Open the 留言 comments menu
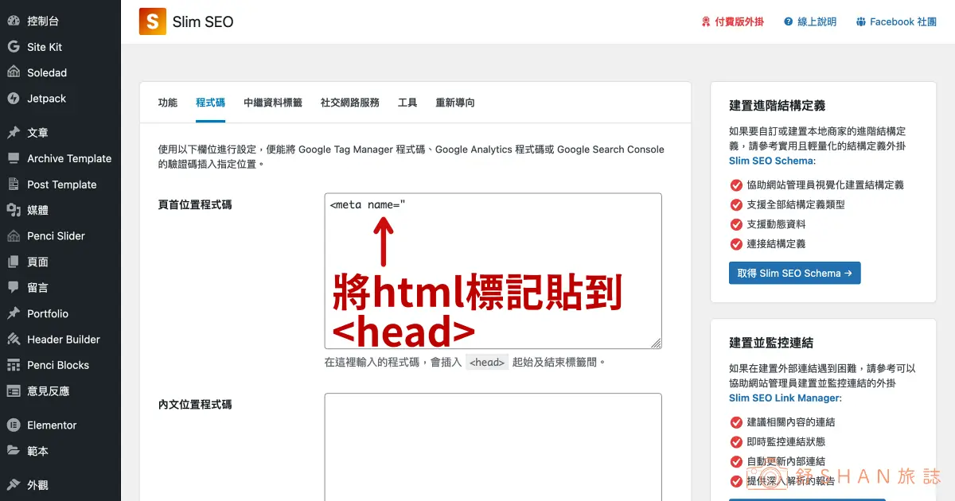Screen dimensions: 955x501 60,287
